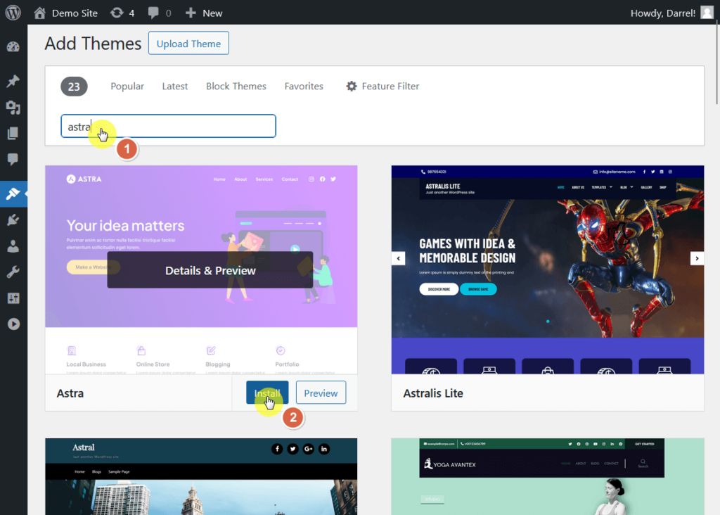
Task: Open Tools wrench icon in sidebar
Action: click(x=13, y=272)
